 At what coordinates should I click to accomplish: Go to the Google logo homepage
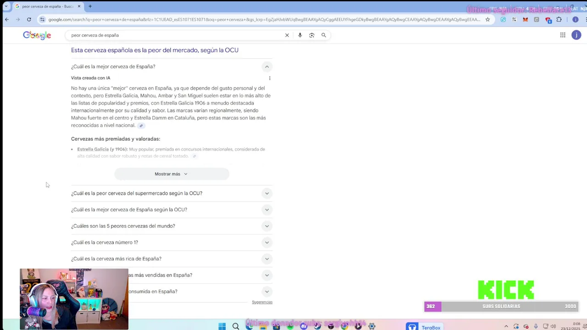[x=37, y=35]
